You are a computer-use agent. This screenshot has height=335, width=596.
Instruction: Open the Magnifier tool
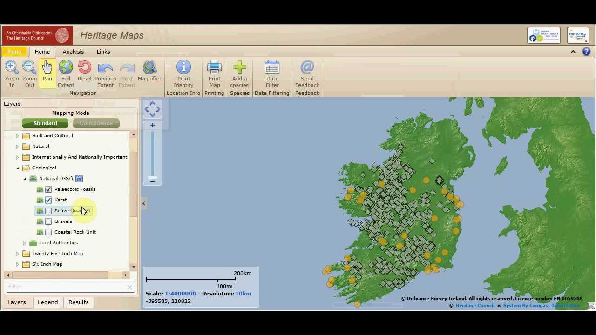tap(149, 71)
